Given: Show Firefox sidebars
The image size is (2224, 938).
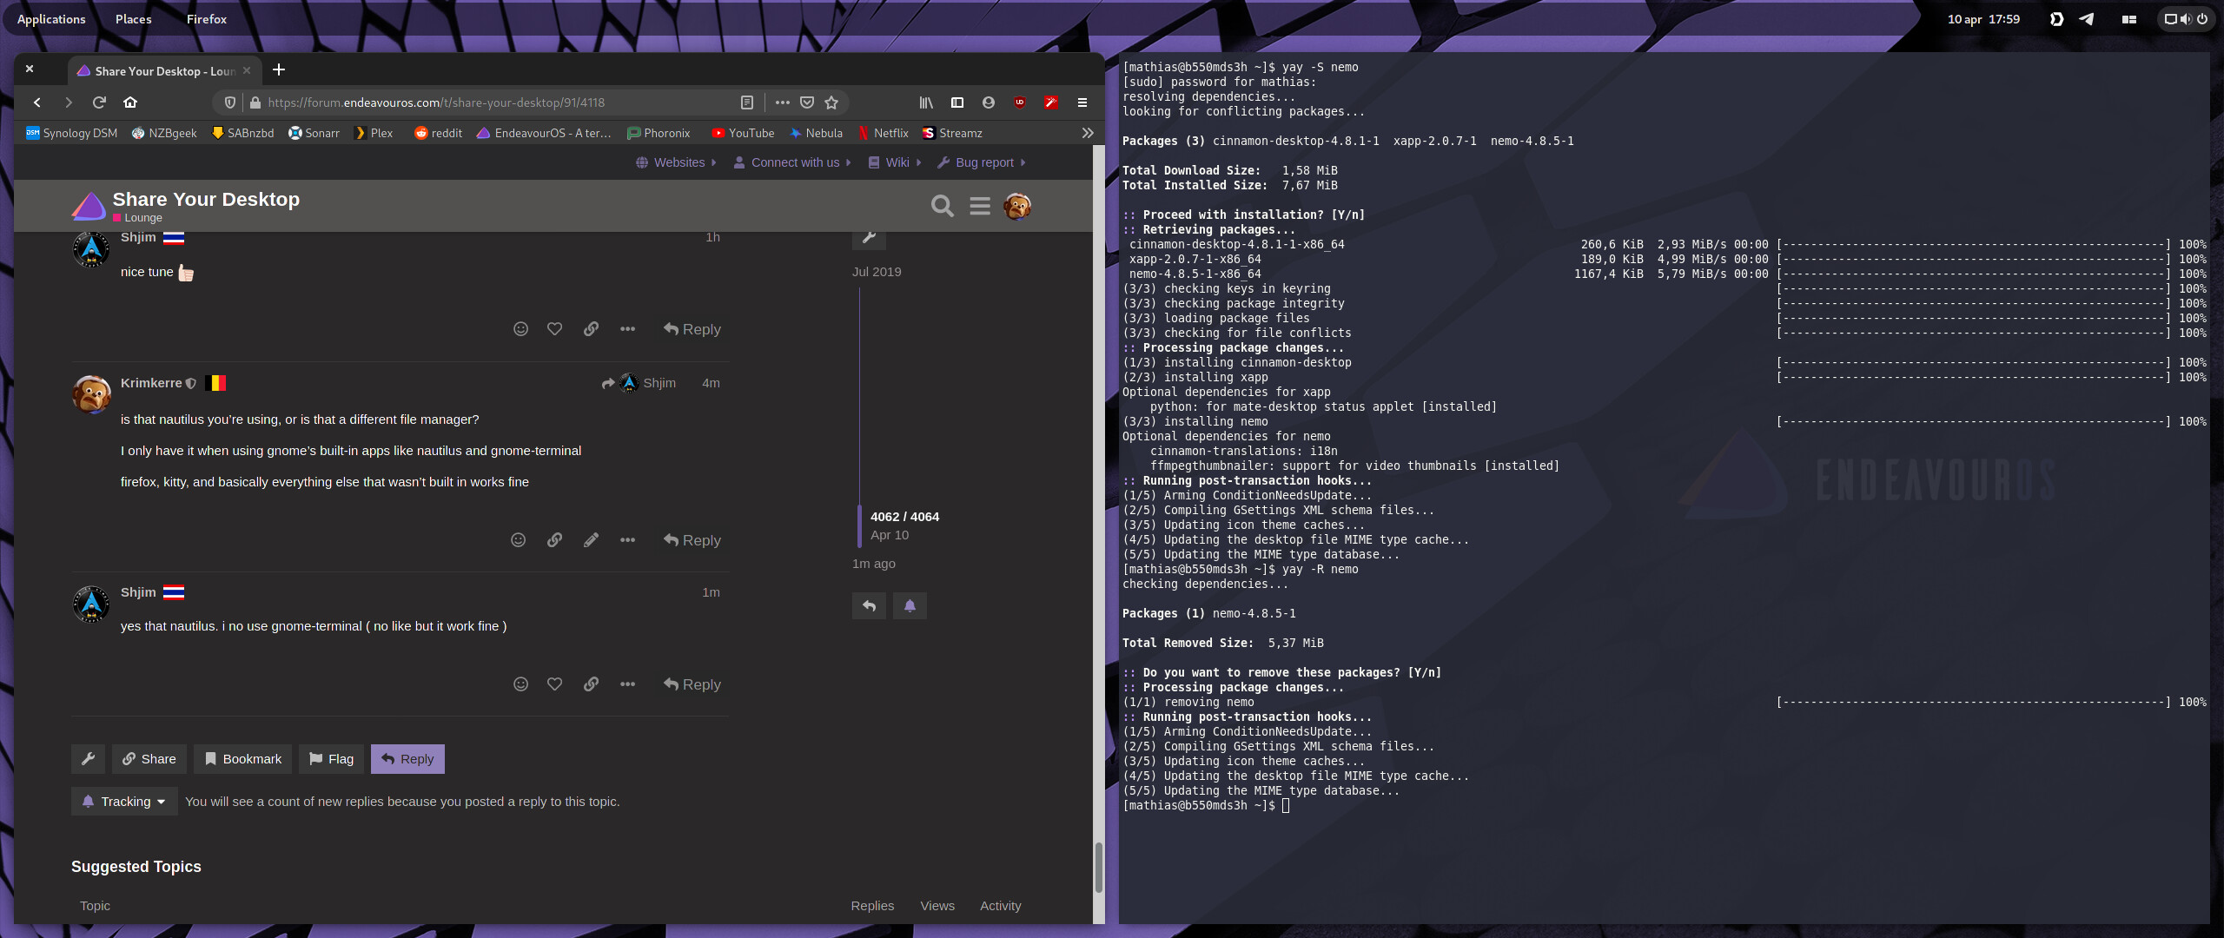Looking at the screenshot, I should [957, 102].
